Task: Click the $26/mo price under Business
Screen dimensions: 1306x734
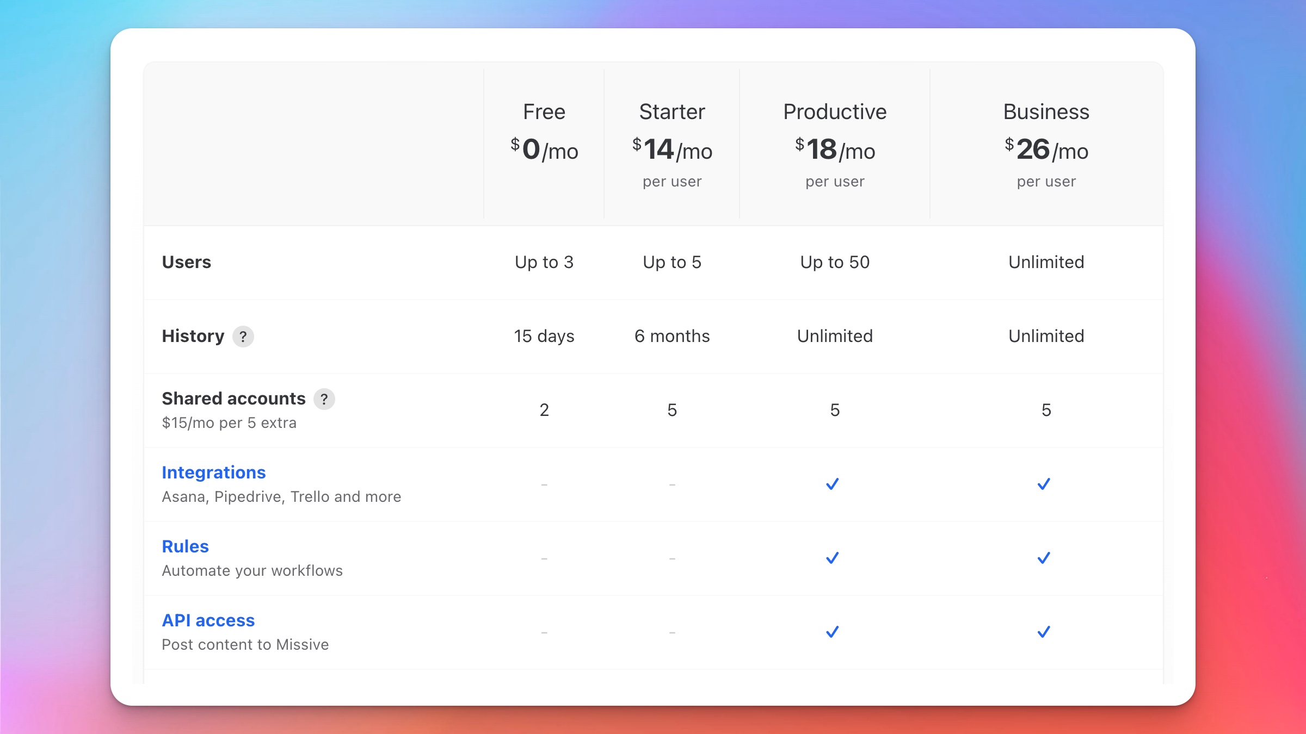Action: [x=1046, y=151]
